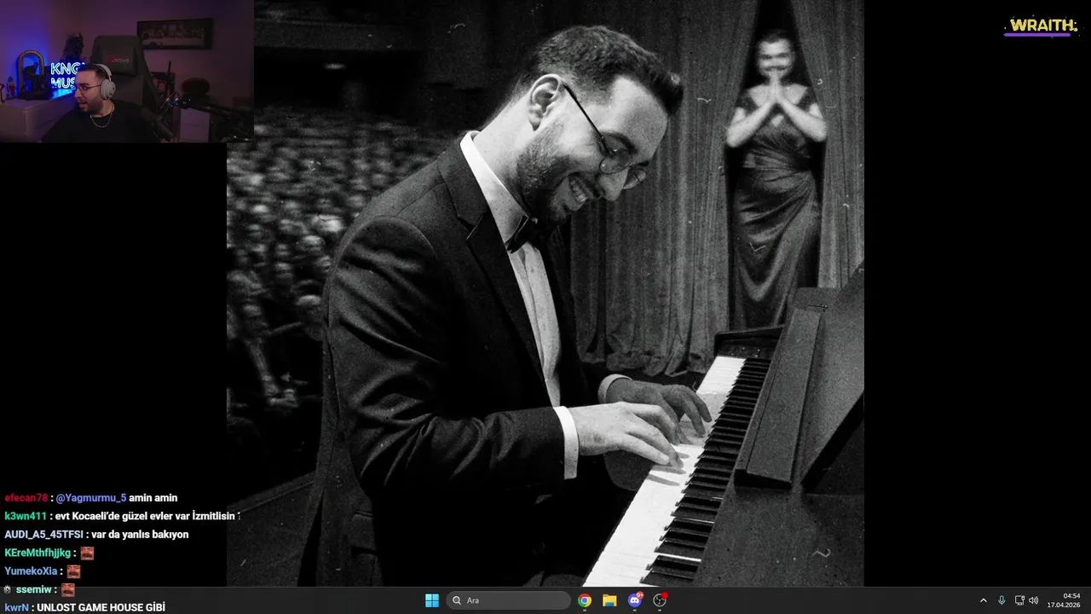Expand the hidden system tray icons
This screenshot has height=614, width=1091.
click(983, 600)
